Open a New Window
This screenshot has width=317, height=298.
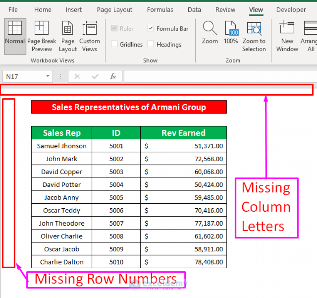(287, 36)
